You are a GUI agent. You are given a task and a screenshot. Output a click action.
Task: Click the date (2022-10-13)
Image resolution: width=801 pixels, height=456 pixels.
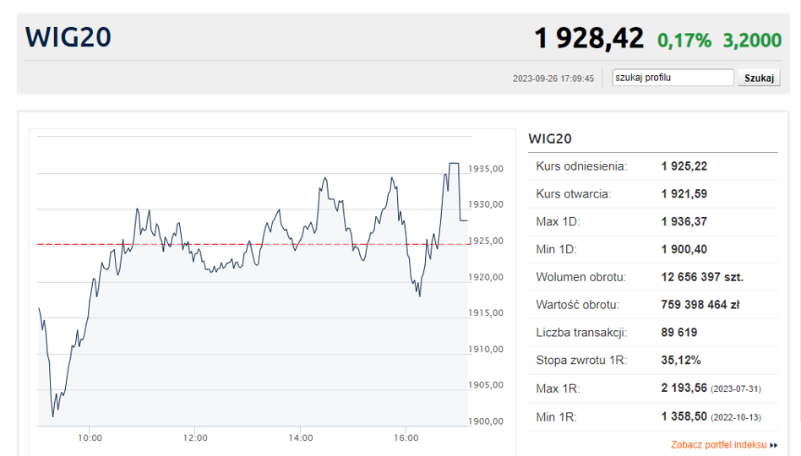coord(736,418)
